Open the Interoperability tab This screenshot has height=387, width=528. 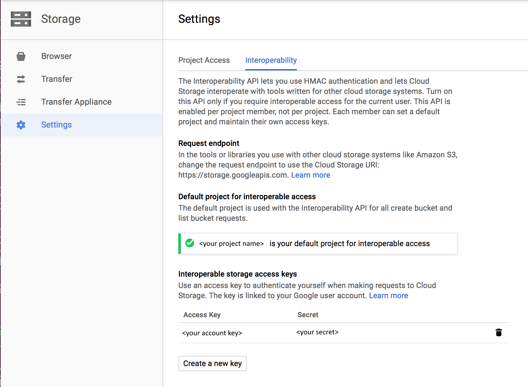271,60
